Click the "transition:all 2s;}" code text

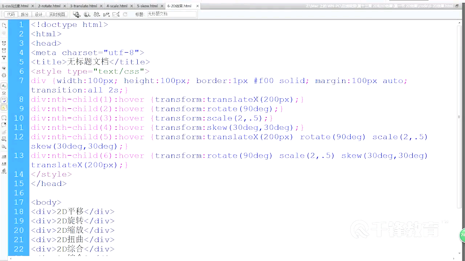(x=80, y=90)
